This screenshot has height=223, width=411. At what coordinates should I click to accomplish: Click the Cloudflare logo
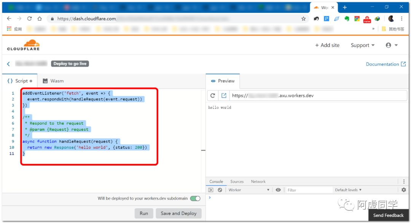coord(23,45)
